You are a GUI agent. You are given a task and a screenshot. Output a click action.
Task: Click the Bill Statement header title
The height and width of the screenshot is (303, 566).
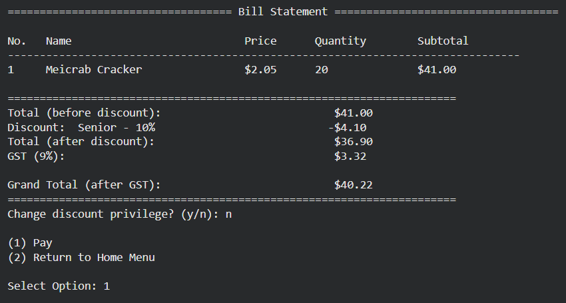point(282,11)
